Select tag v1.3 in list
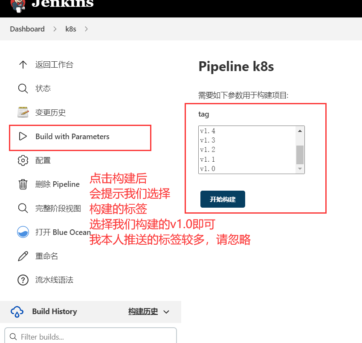The height and width of the screenshot is (343, 362). (x=247, y=140)
